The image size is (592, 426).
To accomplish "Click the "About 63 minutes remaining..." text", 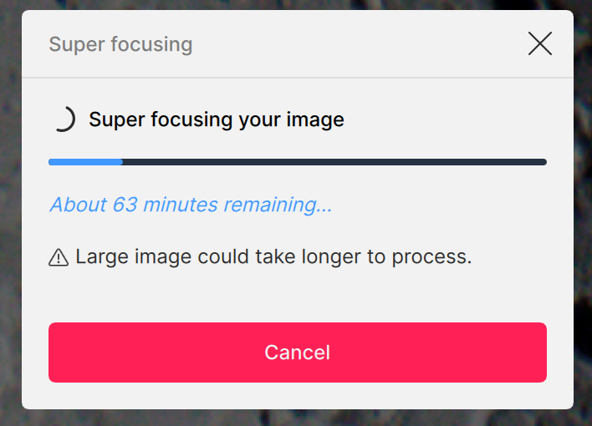I will click(x=191, y=205).
